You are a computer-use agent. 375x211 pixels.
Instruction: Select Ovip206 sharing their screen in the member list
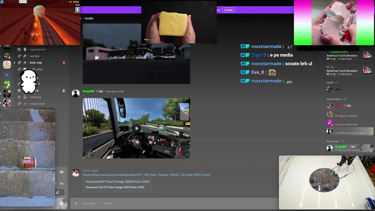pyautogui.click(x=350, y=148)
